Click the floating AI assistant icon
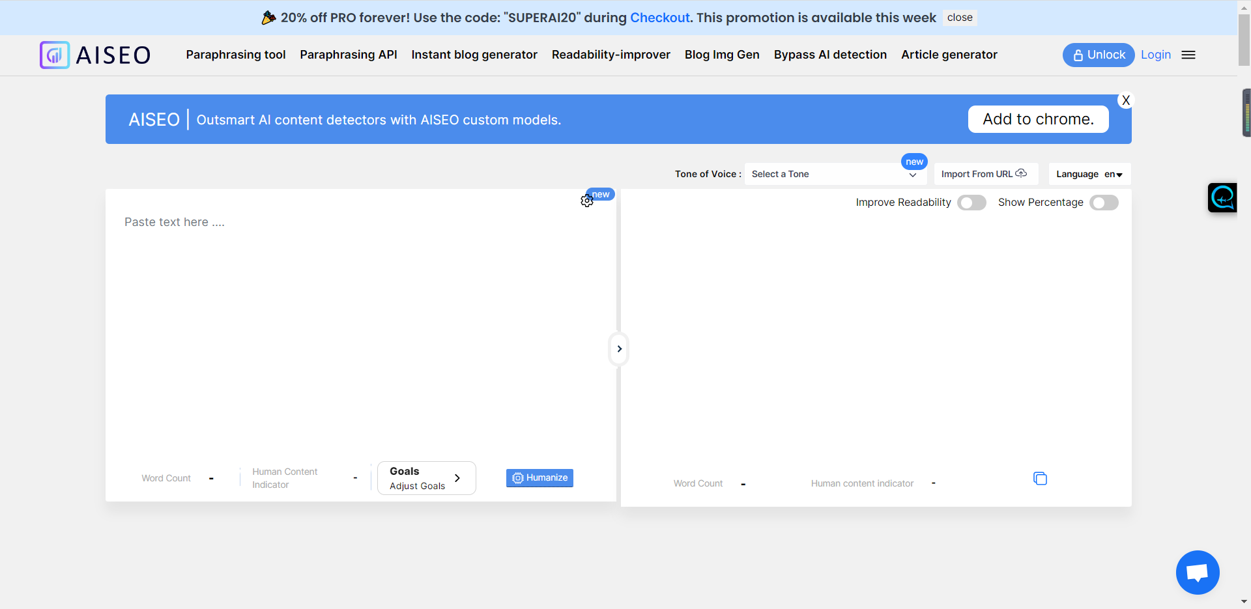This screenshot has height=609, width=1251. coord(1222,197)
